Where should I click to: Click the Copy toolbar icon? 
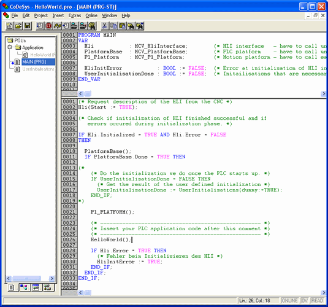click(113, 26)
